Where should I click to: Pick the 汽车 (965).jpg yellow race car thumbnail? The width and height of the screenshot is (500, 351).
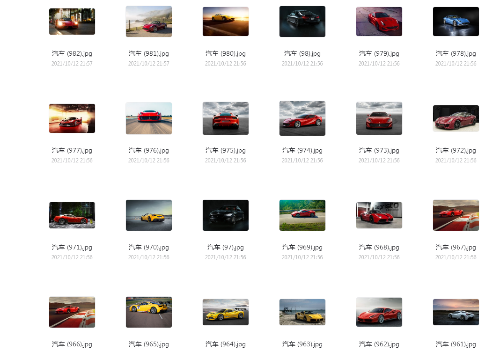click(x=149, y=312)
